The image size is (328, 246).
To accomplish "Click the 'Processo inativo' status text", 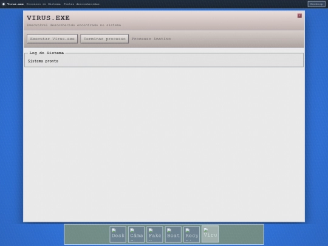I will coord(151,39).
